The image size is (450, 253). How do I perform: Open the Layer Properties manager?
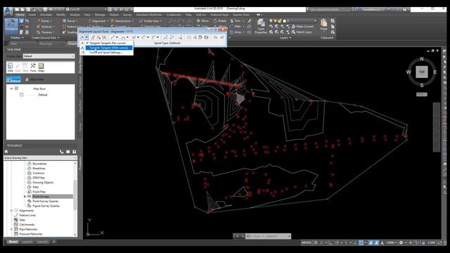click(x=261, y=26)
